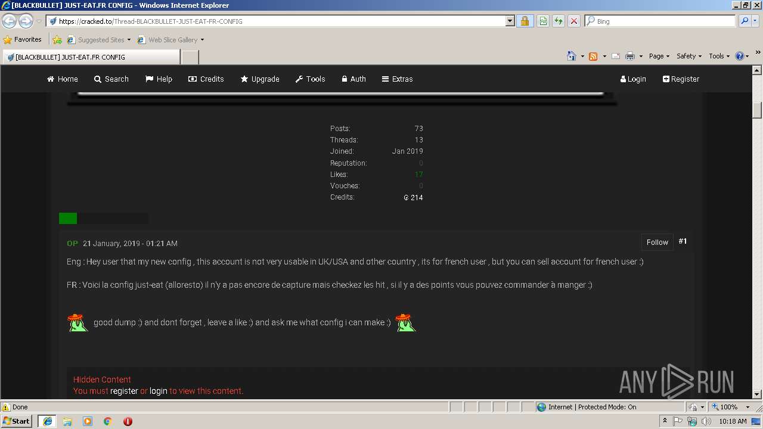Expand the address bar dropdown arrow
This screenshot has height=429, width=763.
tap(510, 21)
